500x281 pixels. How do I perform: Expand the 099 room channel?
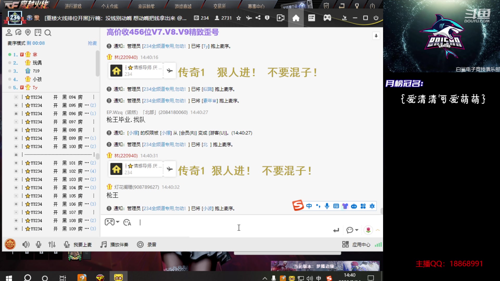click(16, 138)
